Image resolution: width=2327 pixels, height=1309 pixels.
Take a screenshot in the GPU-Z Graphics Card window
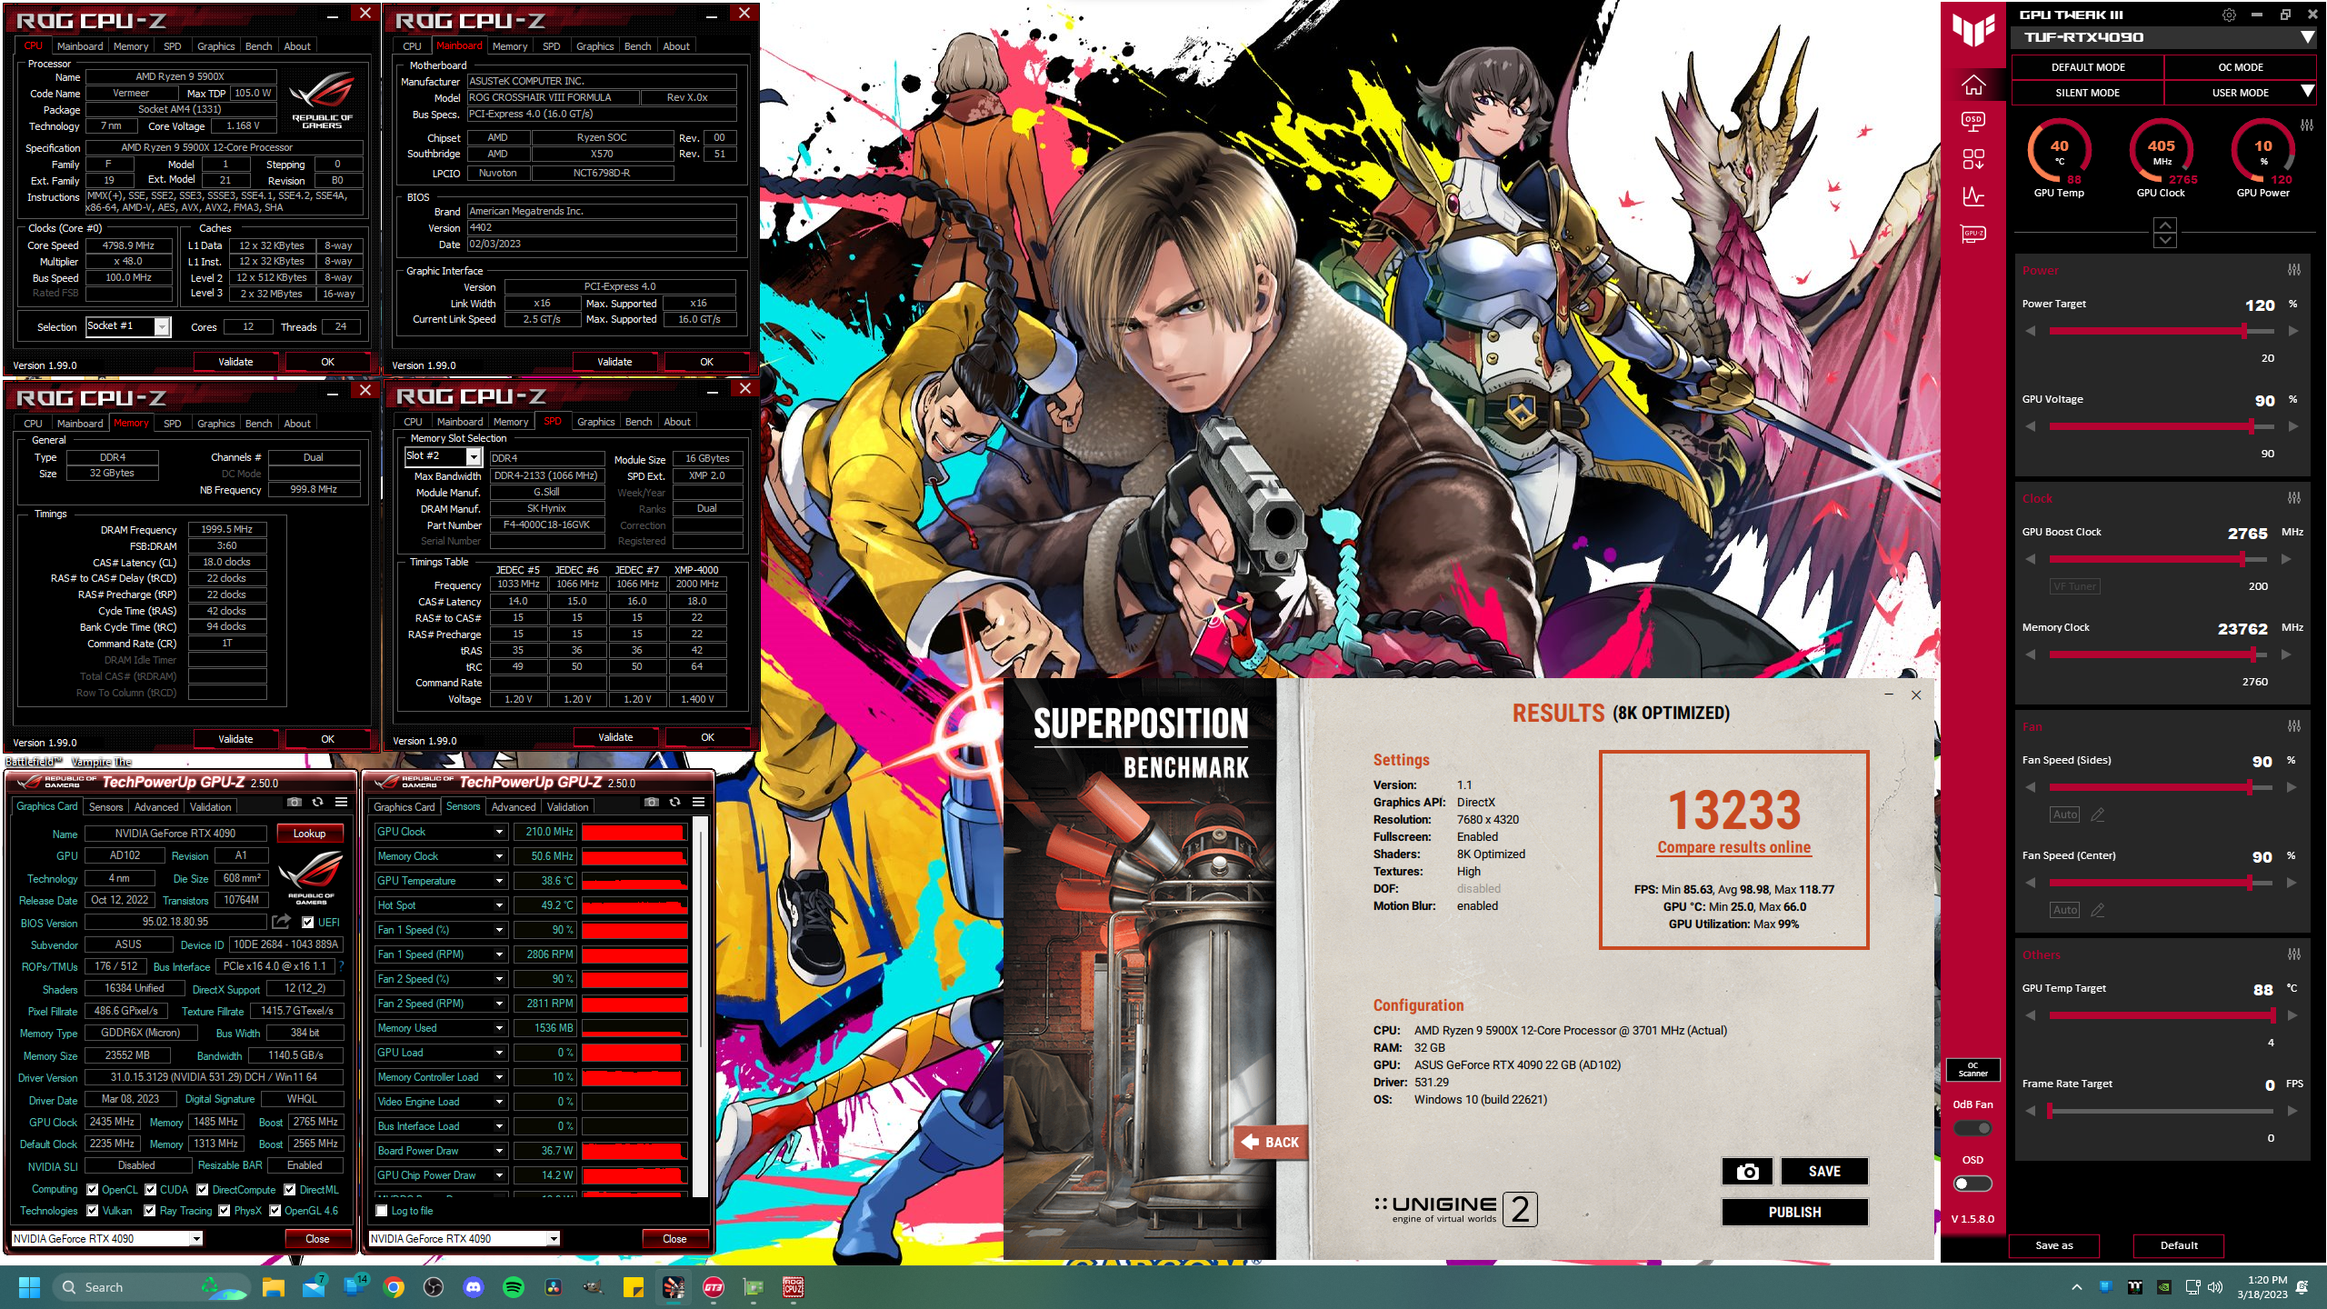coord(294,803)
